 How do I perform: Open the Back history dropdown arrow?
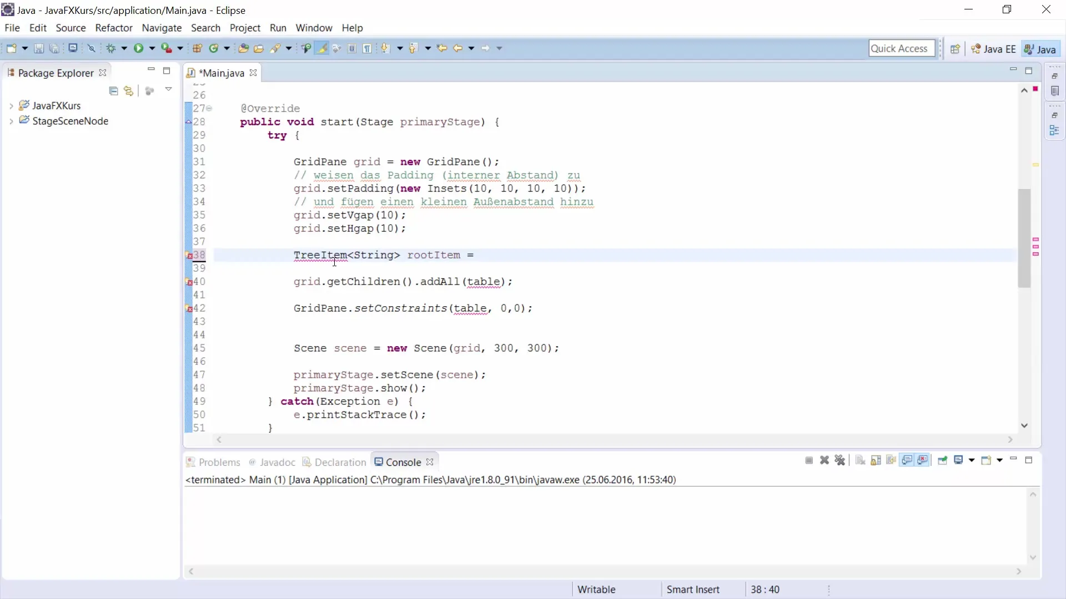tap(471, 48)
